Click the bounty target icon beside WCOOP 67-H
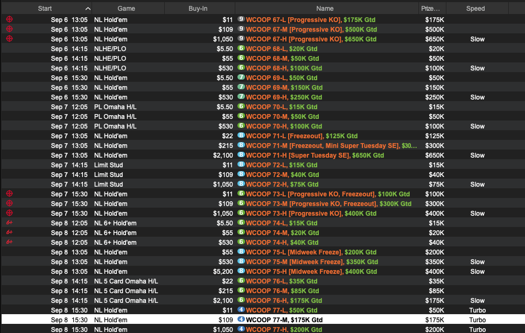 (x=9, y=39)
